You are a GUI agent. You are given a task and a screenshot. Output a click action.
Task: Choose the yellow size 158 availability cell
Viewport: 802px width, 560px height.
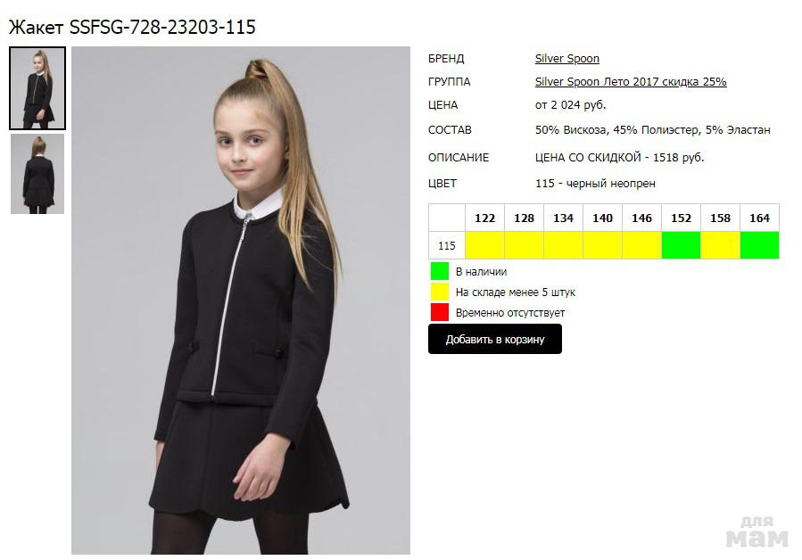720,245
